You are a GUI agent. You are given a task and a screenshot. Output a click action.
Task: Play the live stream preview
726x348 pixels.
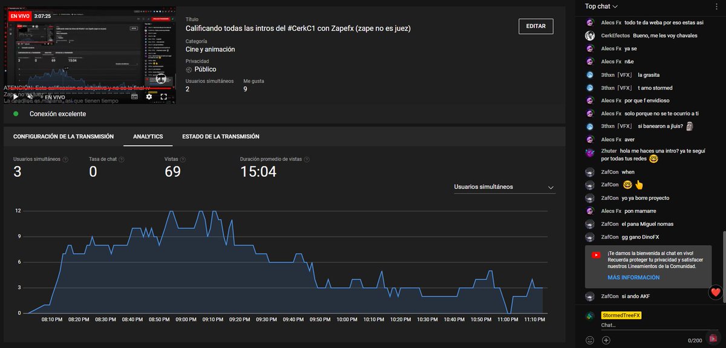point(16,96)
